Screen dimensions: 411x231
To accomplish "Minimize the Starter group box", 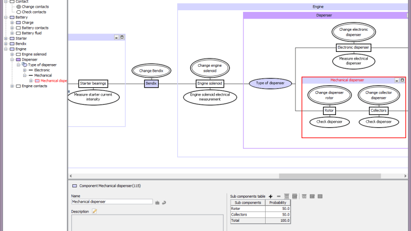I will point(117,37).
